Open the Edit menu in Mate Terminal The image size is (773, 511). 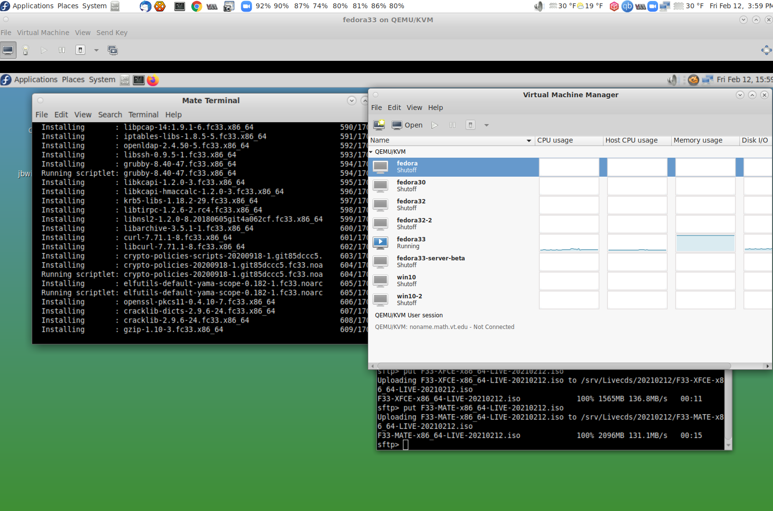click(61, 114)
